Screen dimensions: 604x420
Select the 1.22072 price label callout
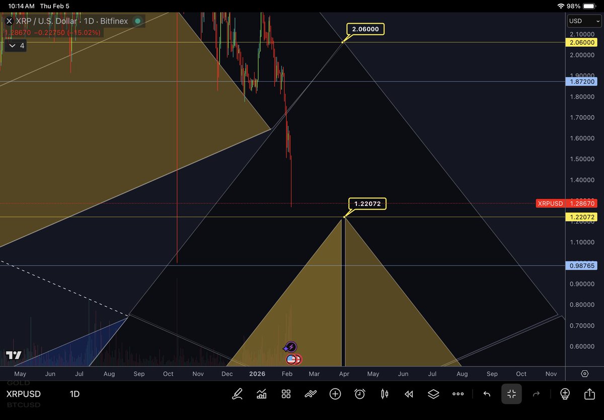(x=367, y=204)
